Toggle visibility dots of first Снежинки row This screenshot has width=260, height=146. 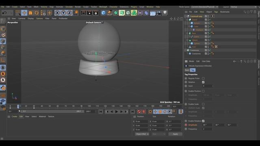208,50
